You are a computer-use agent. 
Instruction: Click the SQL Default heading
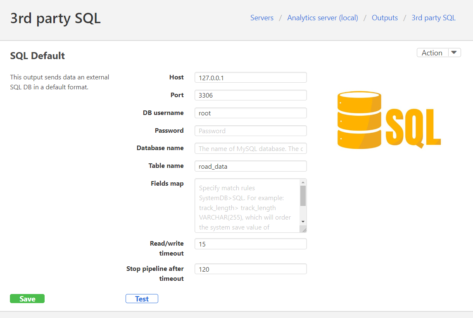38,55
